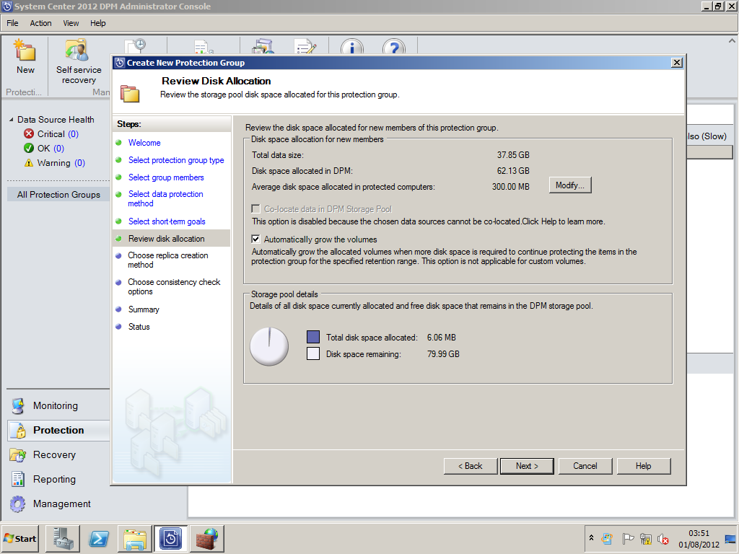The height and width of the screenshot is (554, 739).
Task: Click the dialog Help button
Action: pyautogui.click(x=643, y=466)
